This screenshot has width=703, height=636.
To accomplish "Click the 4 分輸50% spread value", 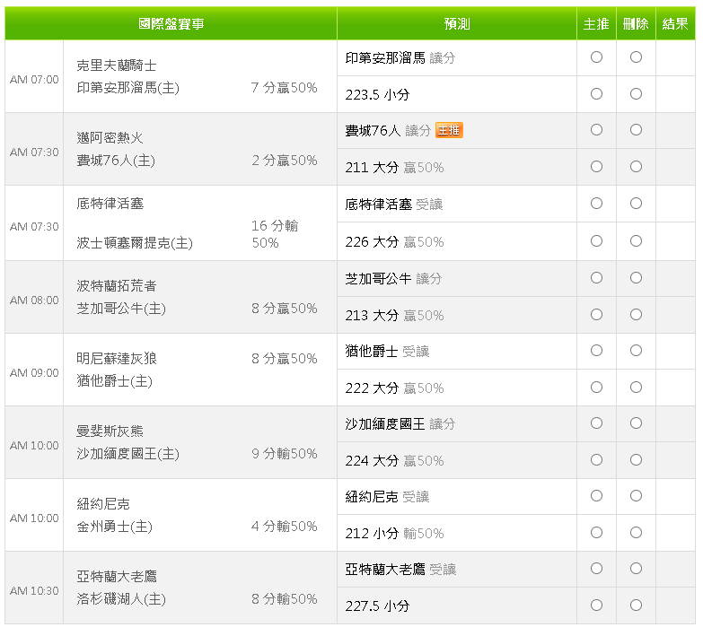I will (x=285, y=527).
